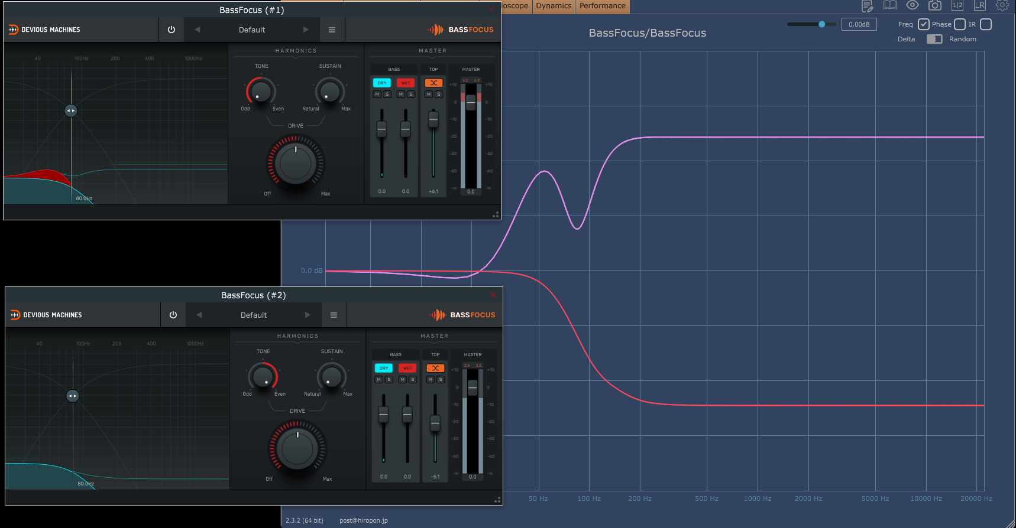This screenshot has height=528, width=1016.
Task: Open hamburger menu in BassFocus #1
Action: 332,30
